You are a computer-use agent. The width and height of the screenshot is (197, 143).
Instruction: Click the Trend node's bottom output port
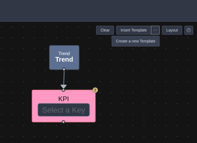click(64, 69)
